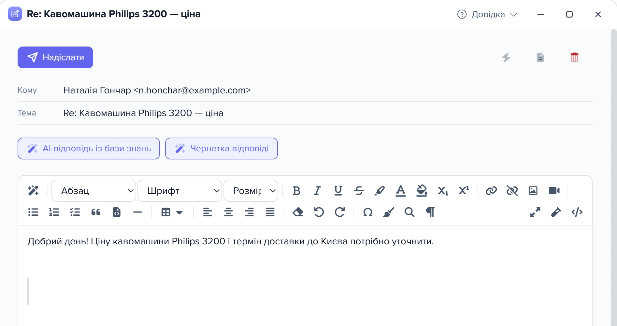Insert a block quote

[x=96, y=212]
